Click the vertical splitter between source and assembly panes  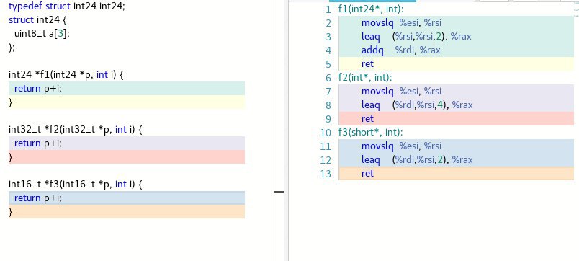[279, 130]
